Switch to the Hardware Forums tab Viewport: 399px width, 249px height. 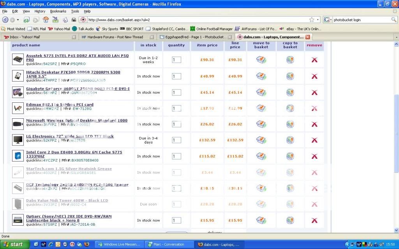(x=113, y=37)
